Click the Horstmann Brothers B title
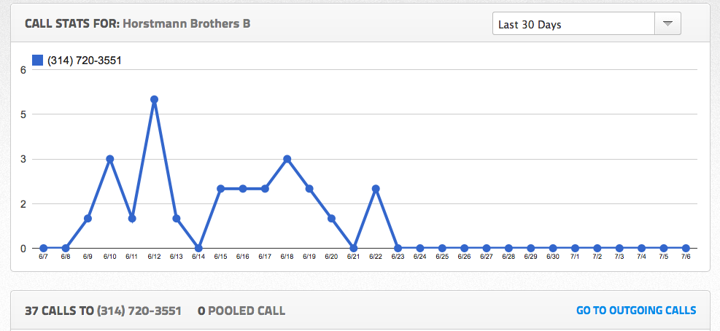 186,23
